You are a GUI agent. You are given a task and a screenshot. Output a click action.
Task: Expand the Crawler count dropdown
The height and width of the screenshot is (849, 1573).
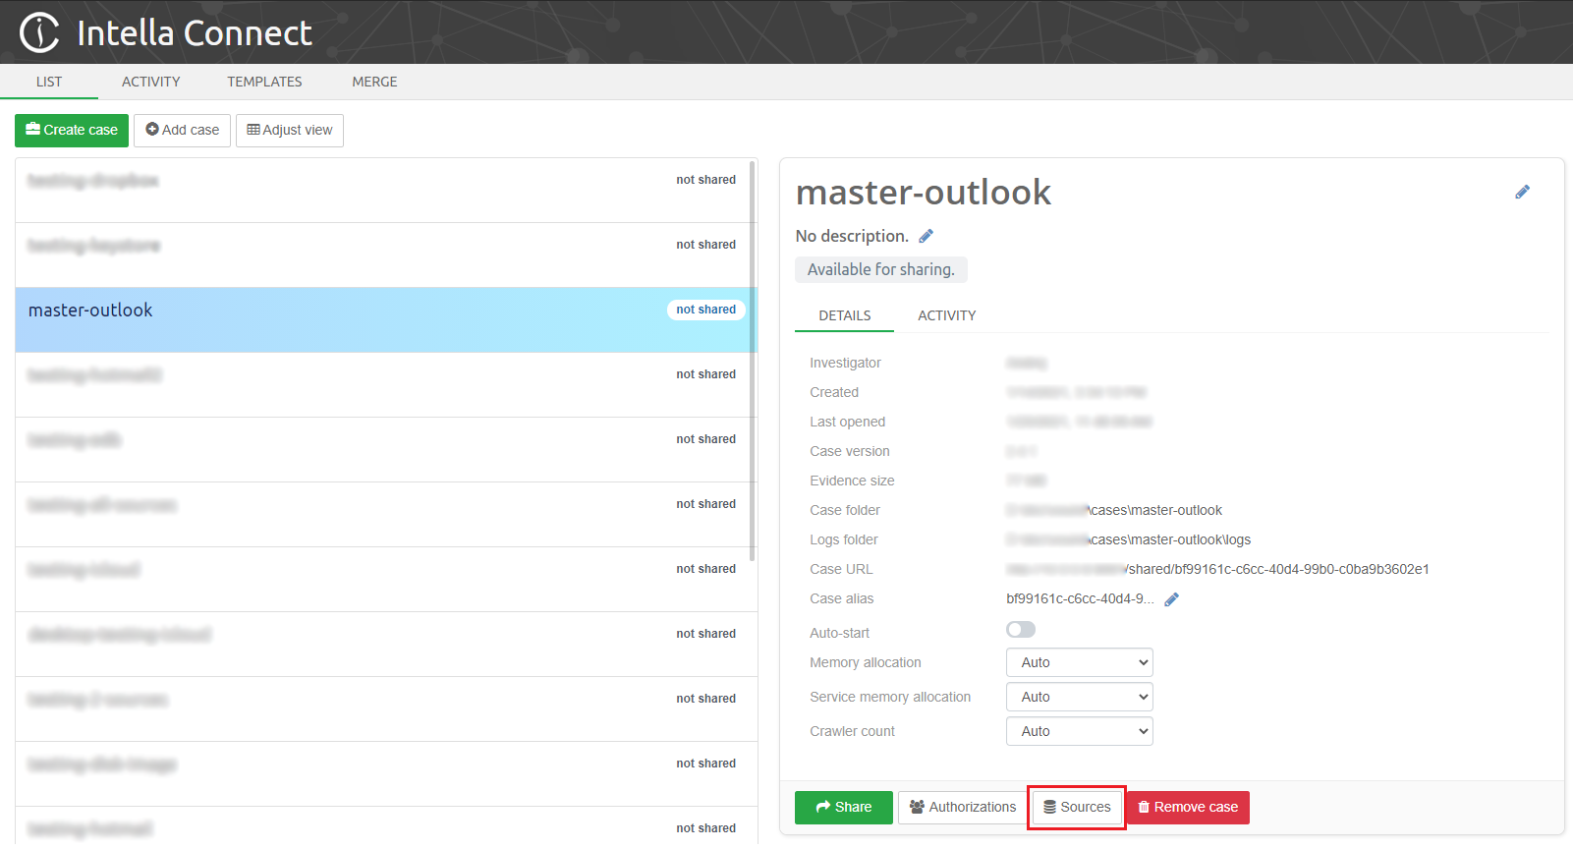tap(1079, 731)
